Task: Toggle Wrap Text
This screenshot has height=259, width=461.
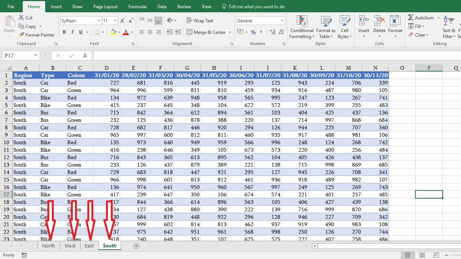Action: click(200, 21)
